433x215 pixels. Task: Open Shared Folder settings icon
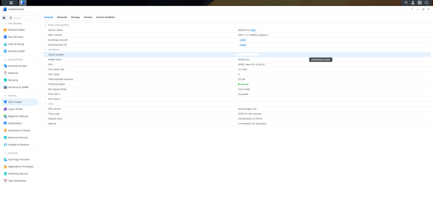[5, 30]
